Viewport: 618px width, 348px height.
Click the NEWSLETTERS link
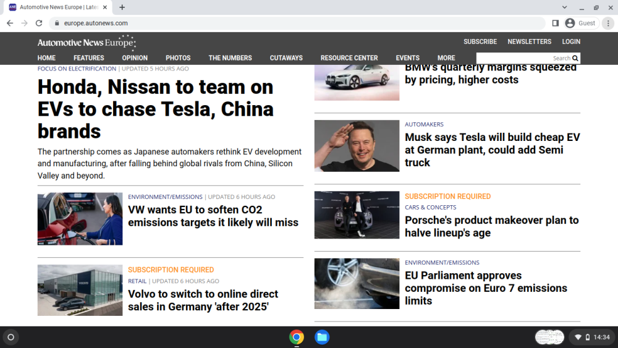[530, 42]
